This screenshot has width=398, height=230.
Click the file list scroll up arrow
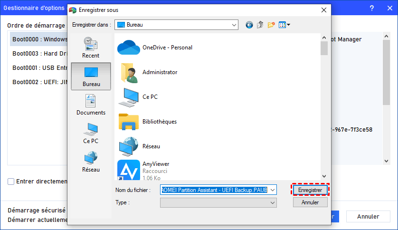(x=324, y=38)
